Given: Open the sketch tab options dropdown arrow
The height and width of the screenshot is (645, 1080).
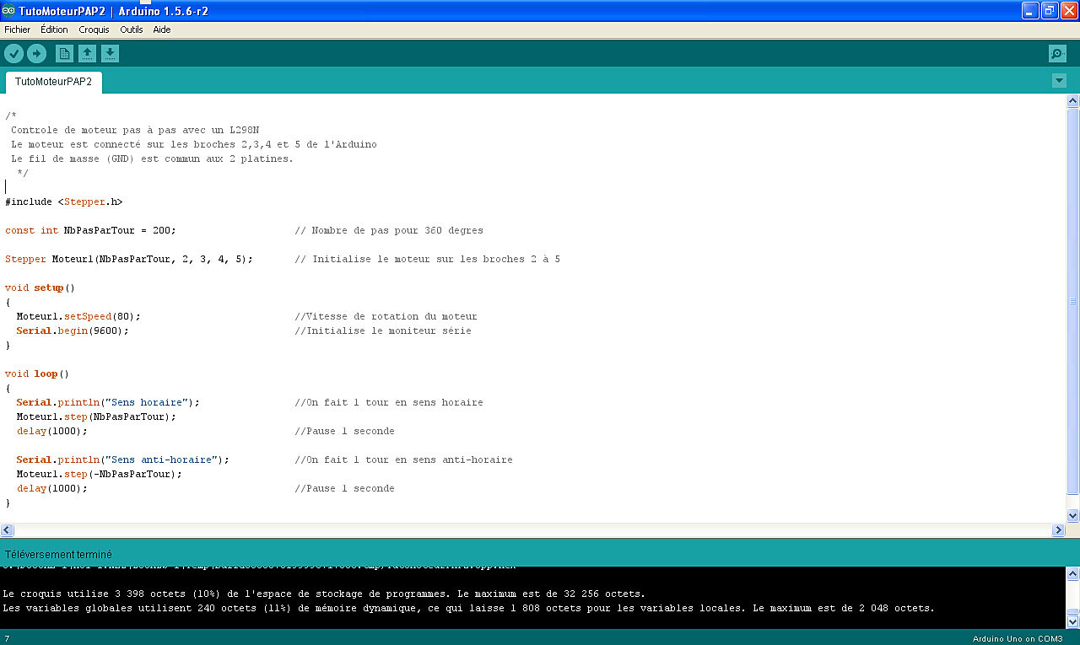Looking at the screenshot, I should [x=1059, y=81].
